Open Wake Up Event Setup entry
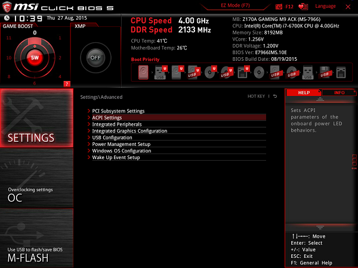 click(179, 157)
